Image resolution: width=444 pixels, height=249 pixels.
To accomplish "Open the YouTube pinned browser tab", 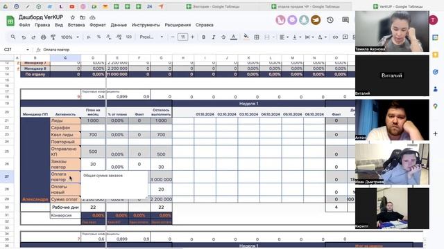I will tap(72, 6).
